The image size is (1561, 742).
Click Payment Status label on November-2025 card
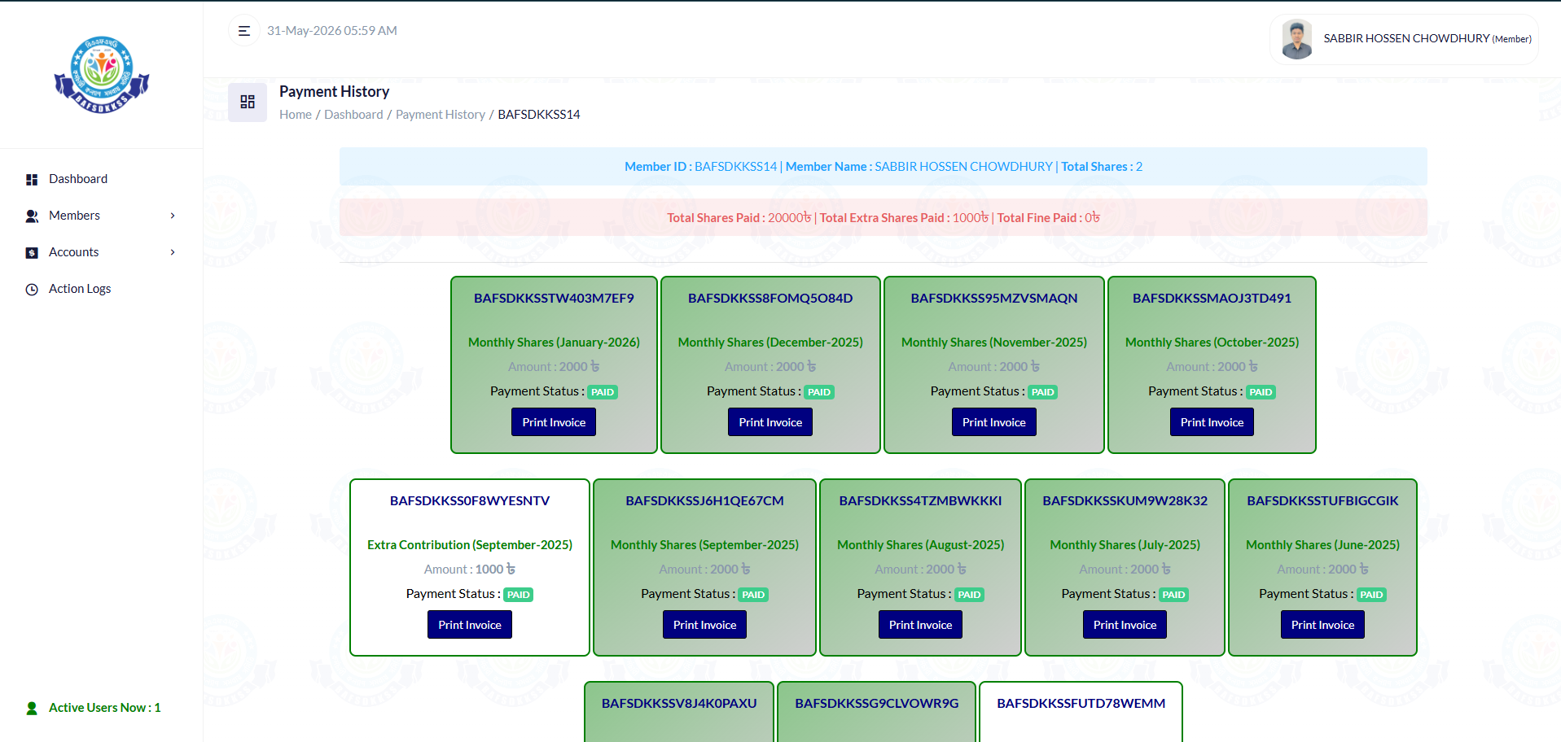(x=977, y=391)
